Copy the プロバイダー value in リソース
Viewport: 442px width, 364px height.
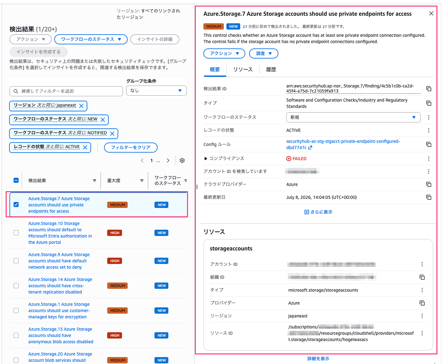click(422, 303)
